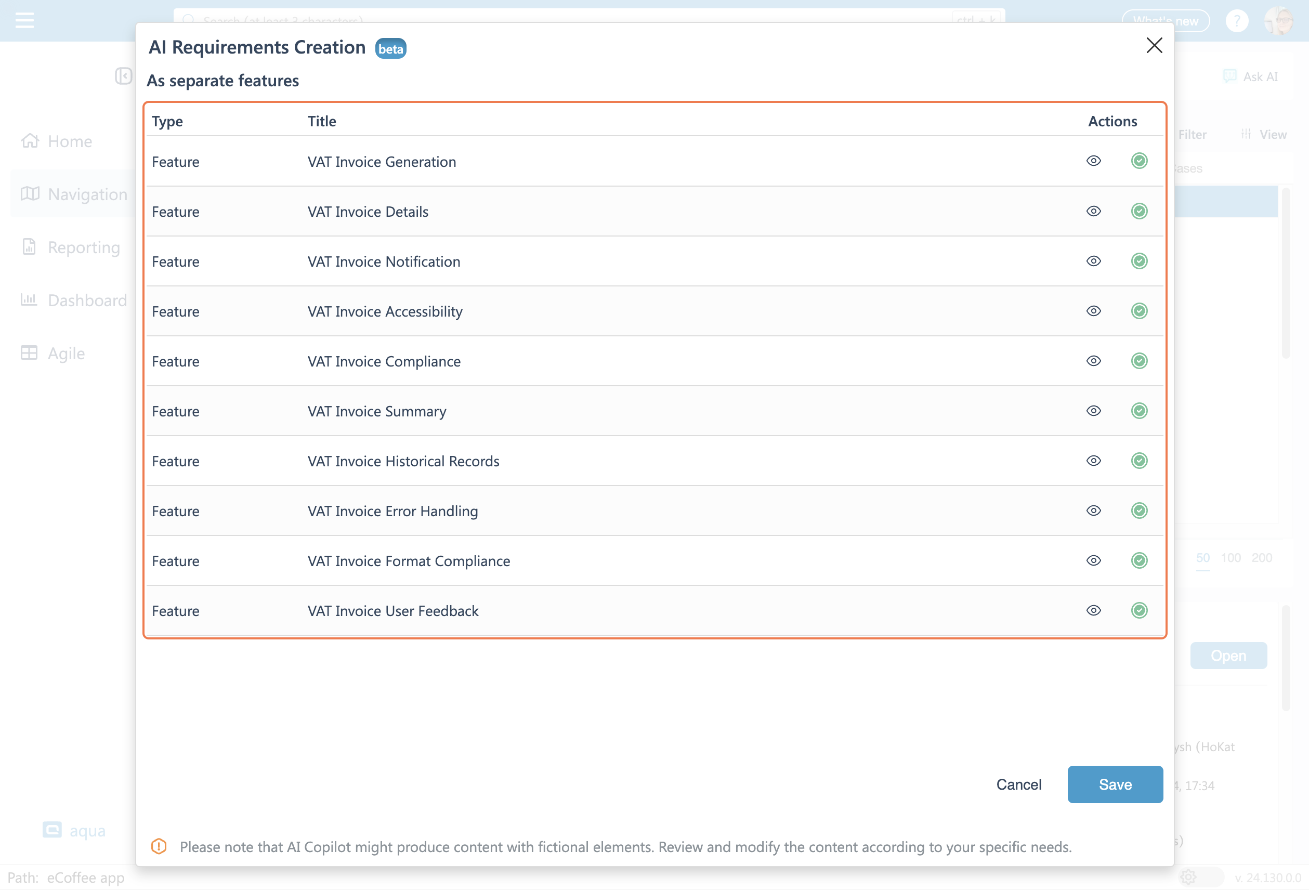The width and height of the screenshot is (1309, 890).
Task: Close the AI Requirements Creation dialog
Action: [1154, 46]
